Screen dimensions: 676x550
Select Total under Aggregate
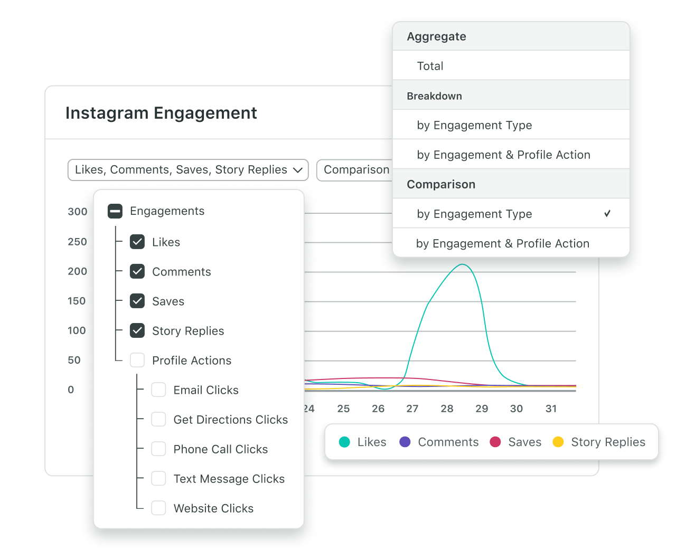[511, 65]
